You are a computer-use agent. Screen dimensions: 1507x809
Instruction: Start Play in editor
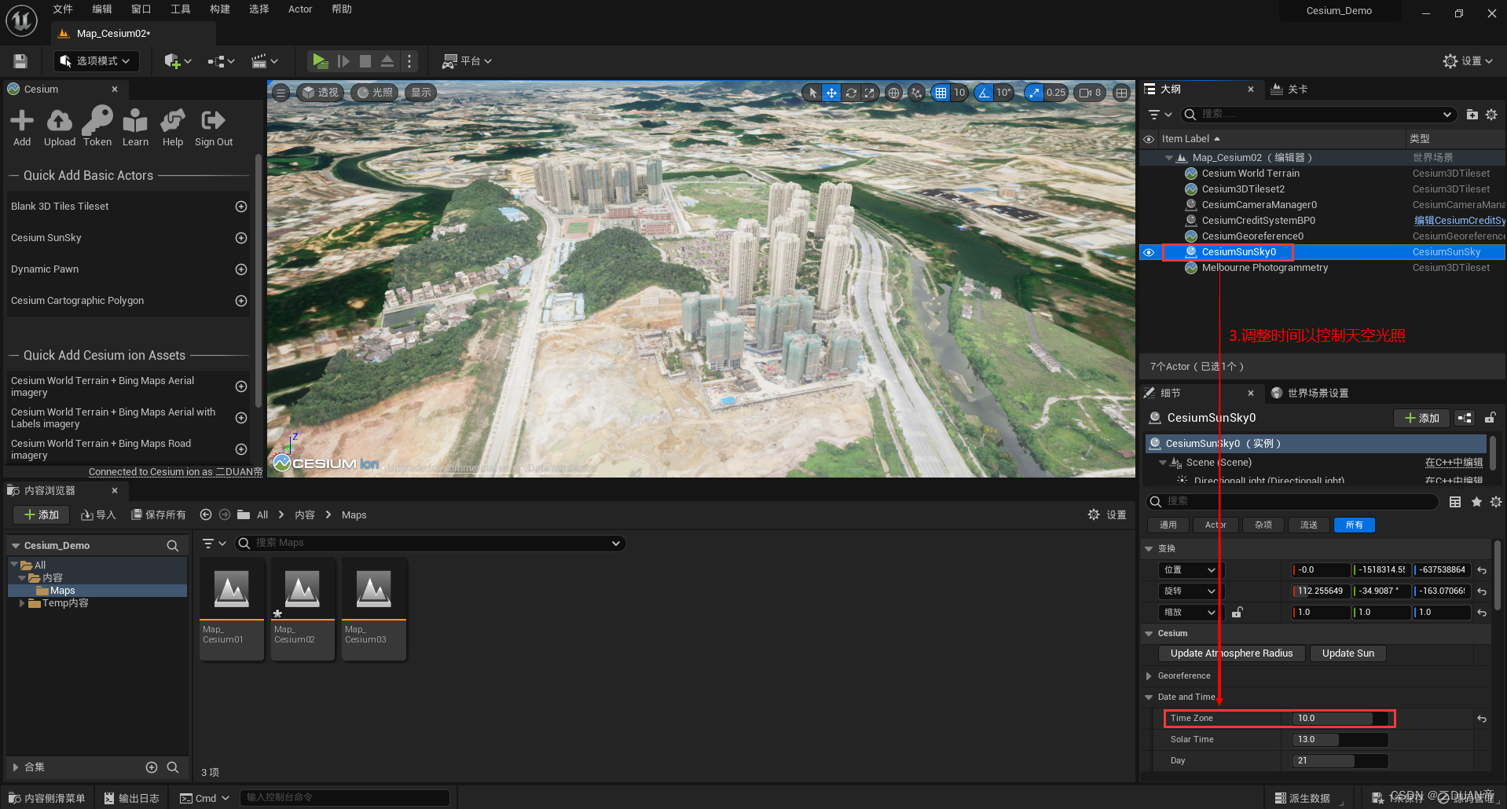(320, 61)
